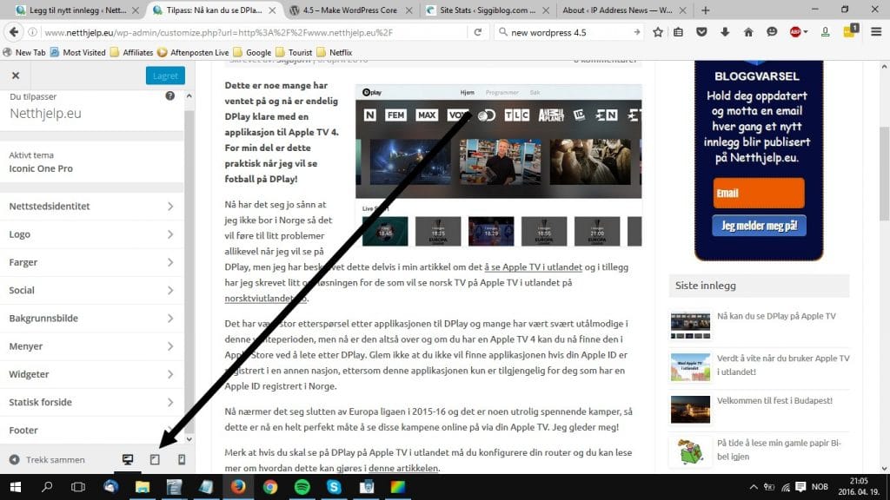
Task: Click the Email input field
Action: 759,193
